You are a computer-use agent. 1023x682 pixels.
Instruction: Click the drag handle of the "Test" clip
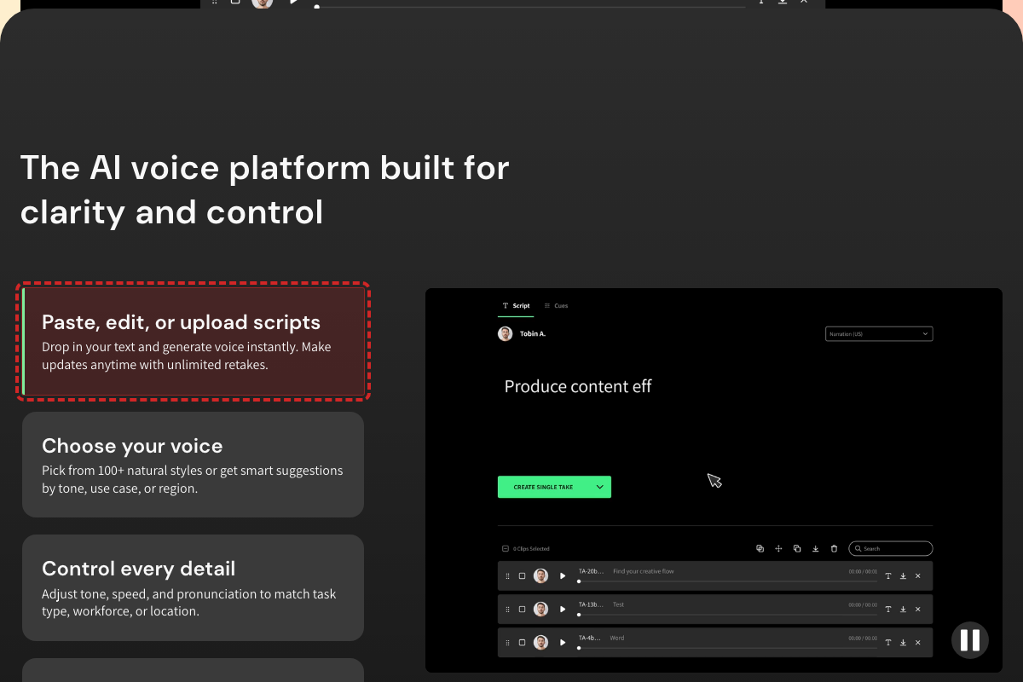click(508, 610)
